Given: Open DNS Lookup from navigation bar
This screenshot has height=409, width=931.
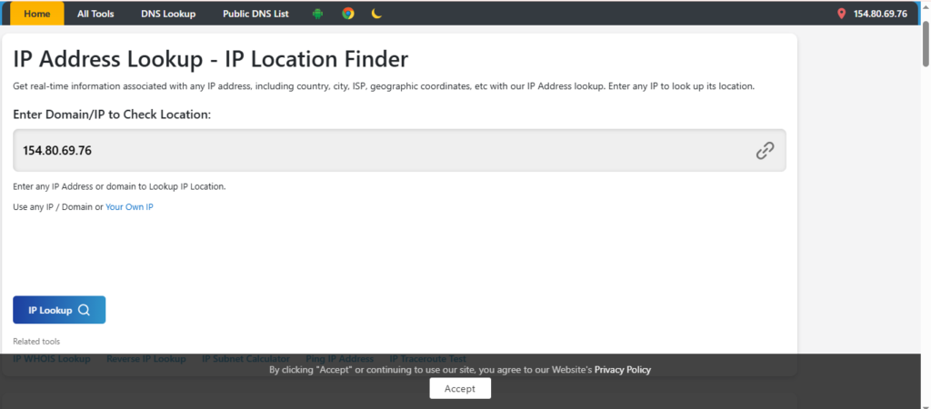Looking at the screenshot, I should (x=168, y=14).
